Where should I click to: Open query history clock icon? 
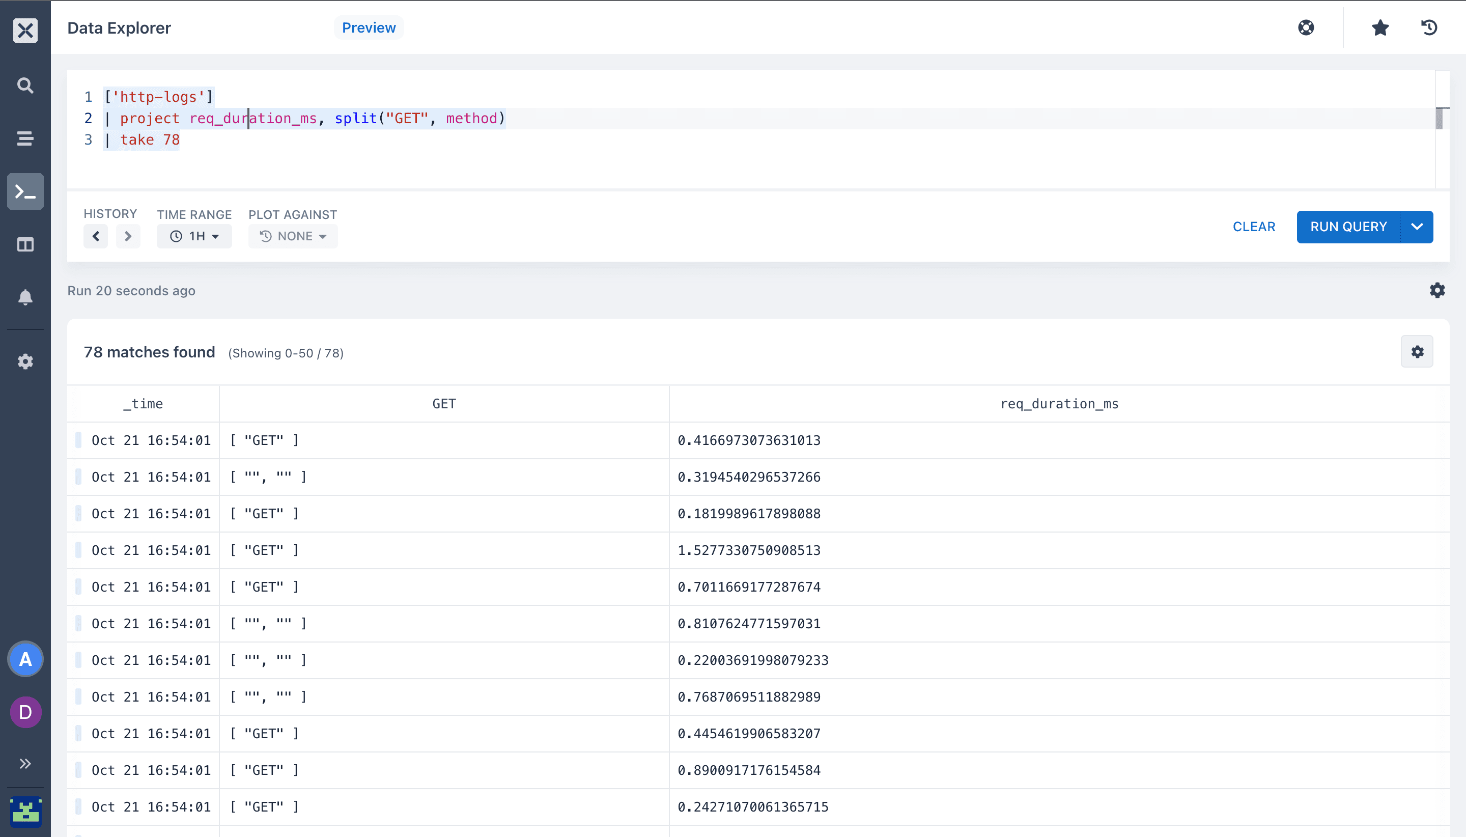pos(1429,27)
